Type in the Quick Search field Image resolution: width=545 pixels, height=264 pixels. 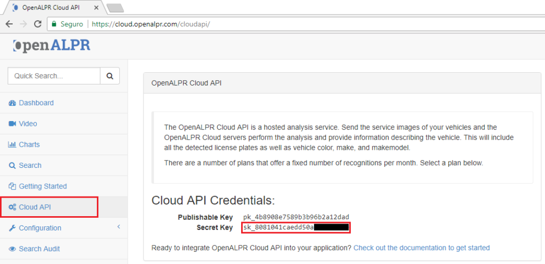54,76
